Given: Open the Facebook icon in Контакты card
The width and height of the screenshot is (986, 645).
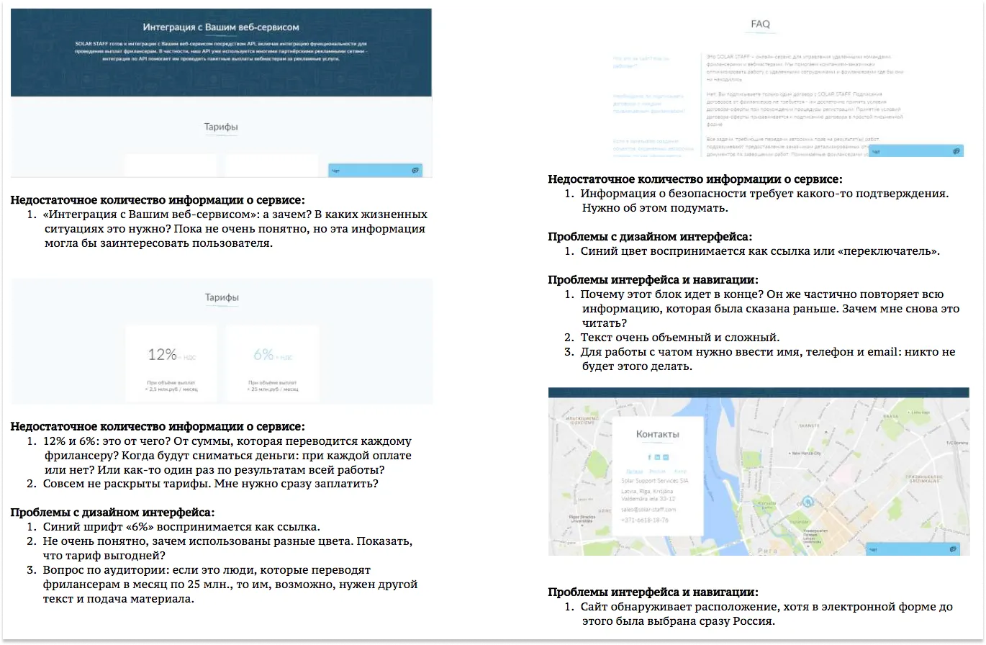Looking at the screenshot, I should coord(649,457).
